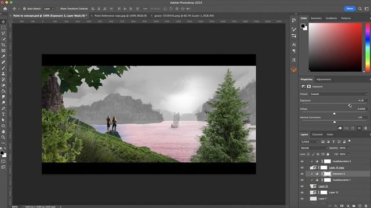Toggle lock all on the layer

[328, 154]
